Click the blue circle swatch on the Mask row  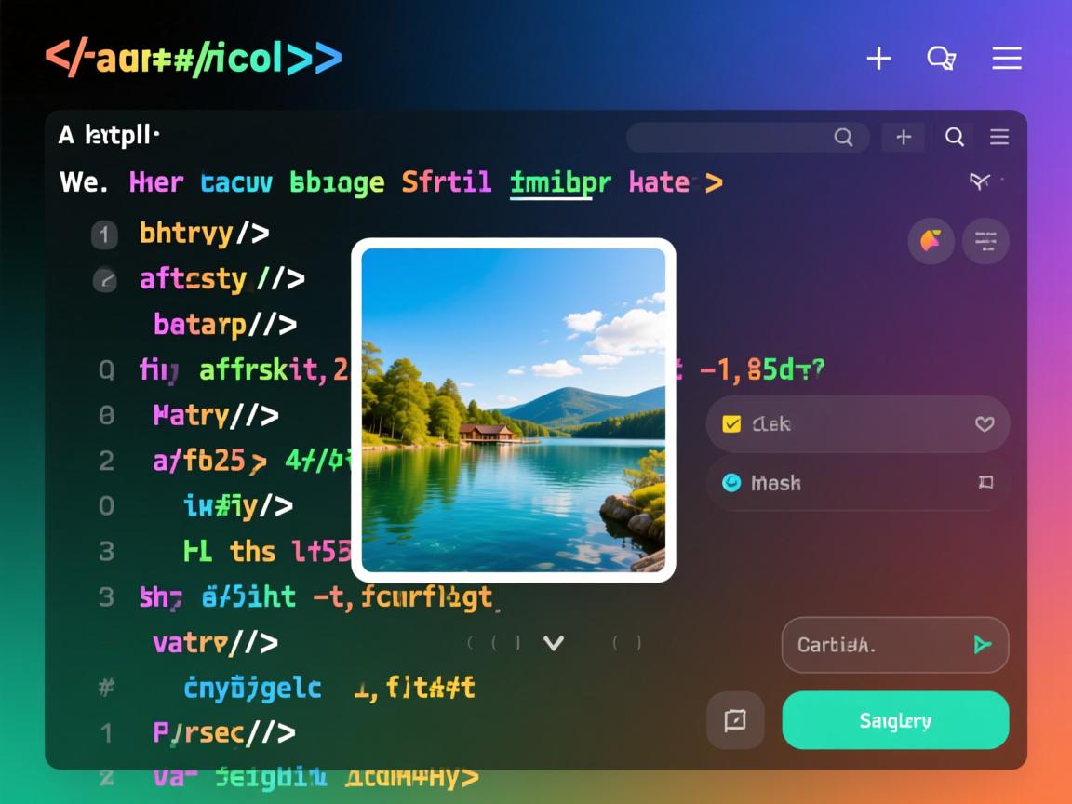(x=731, y=483)
